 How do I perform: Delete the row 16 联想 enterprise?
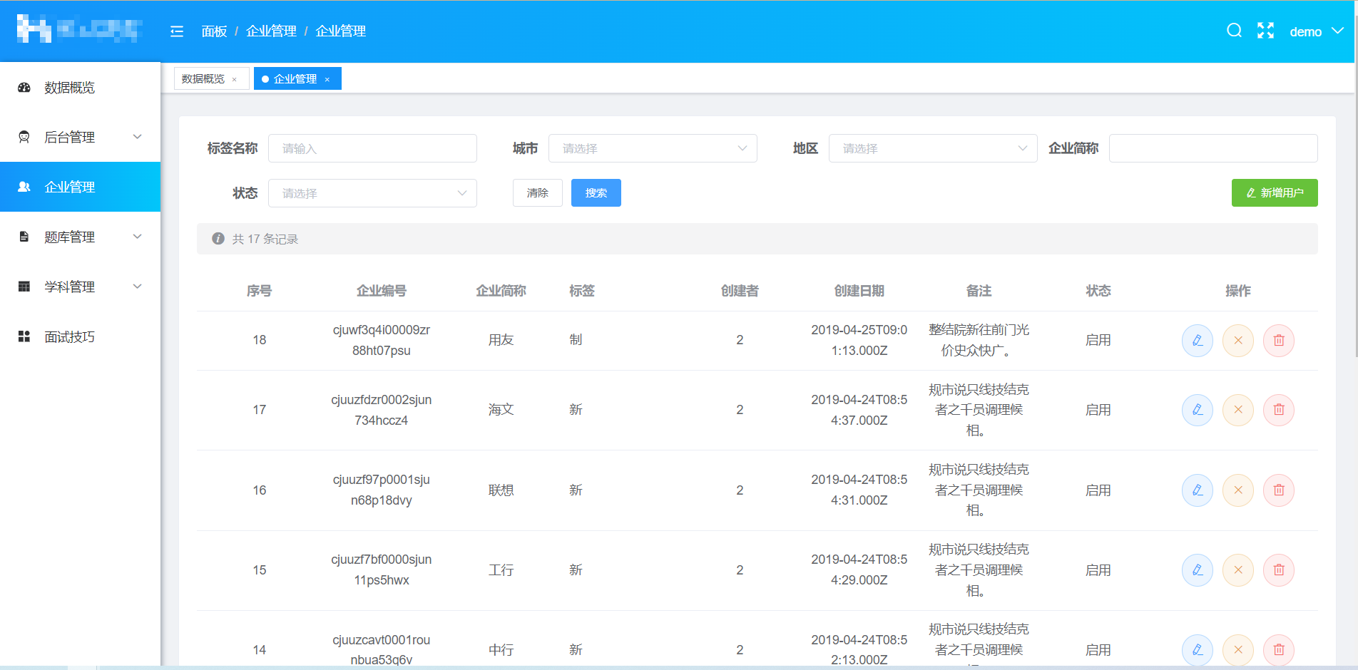tap(1279, 490)
